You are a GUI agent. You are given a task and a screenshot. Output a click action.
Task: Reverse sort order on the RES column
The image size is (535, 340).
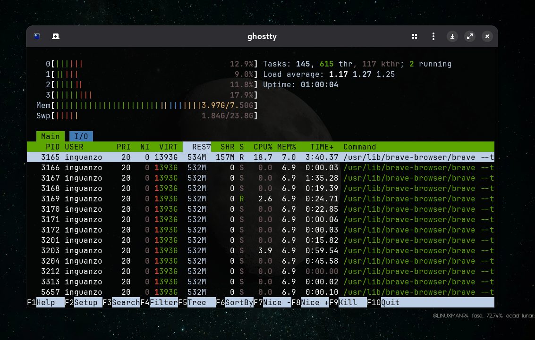click(x=200, y=147)
